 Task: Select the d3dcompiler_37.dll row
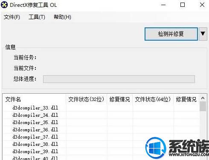[x=101, y=137]
